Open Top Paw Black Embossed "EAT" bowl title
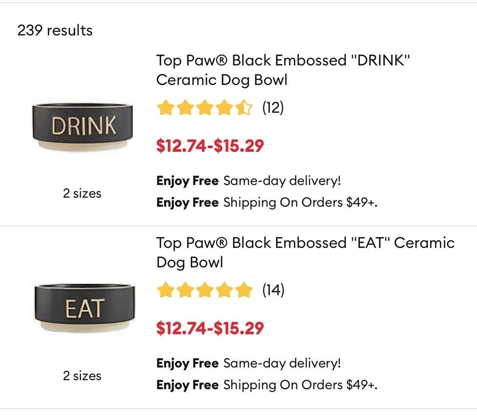This screenshot has height=417, width=477. point(305,252)
